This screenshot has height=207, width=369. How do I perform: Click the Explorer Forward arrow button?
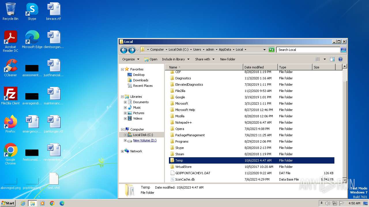(132, 50)
